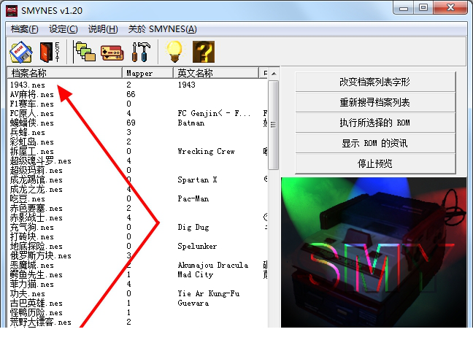Select 1943.nes in the file list
The image size is (473, 340).
[x=28, y=85]
